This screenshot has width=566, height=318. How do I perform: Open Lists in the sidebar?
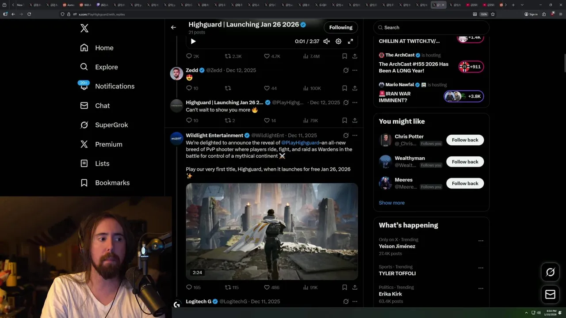click(x=95, y=163)
